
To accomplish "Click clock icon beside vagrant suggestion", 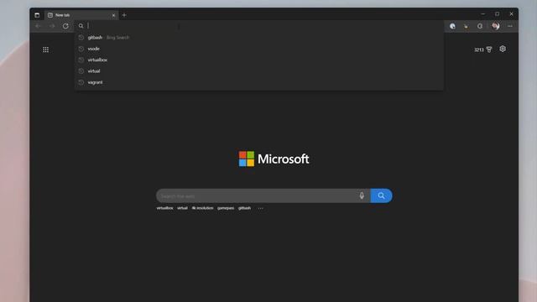I will coord(81,82).
